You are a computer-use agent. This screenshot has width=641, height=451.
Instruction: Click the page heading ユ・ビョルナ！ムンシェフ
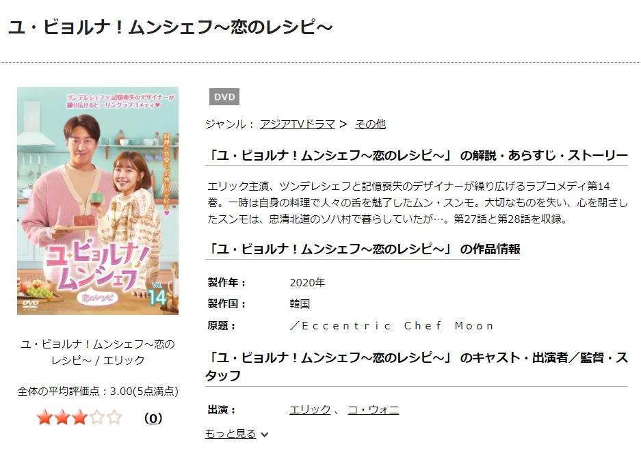point(170,27)
